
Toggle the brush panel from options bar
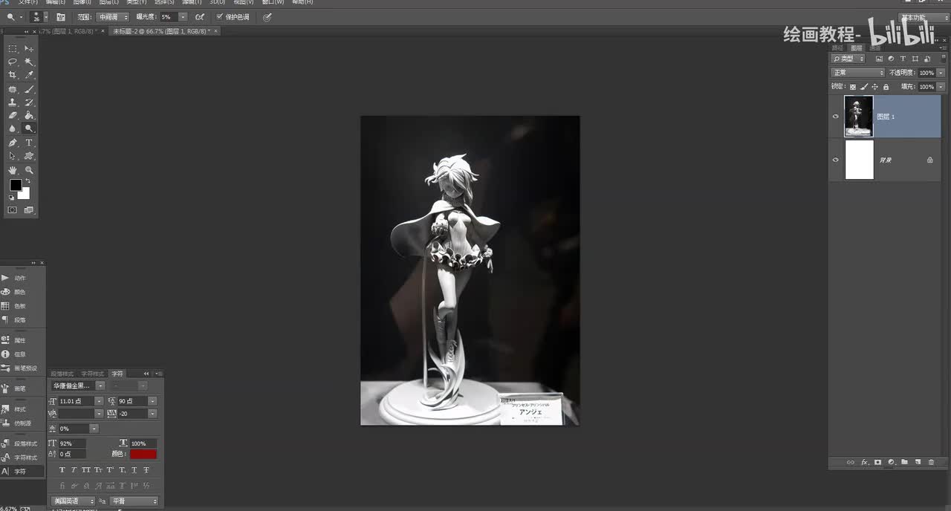pos(60,16)
